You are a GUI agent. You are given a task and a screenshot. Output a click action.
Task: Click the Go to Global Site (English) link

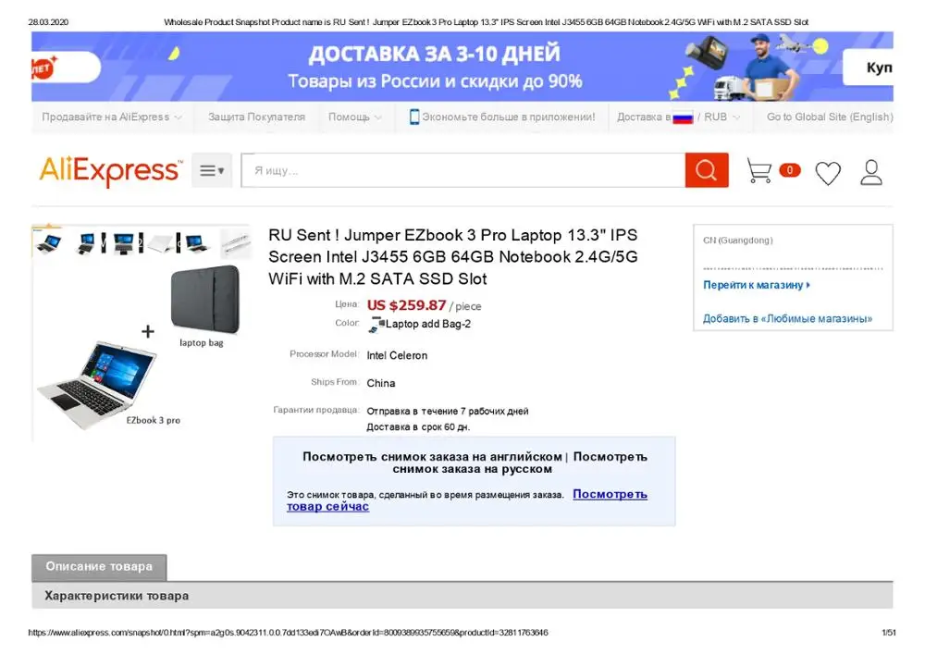830,117
